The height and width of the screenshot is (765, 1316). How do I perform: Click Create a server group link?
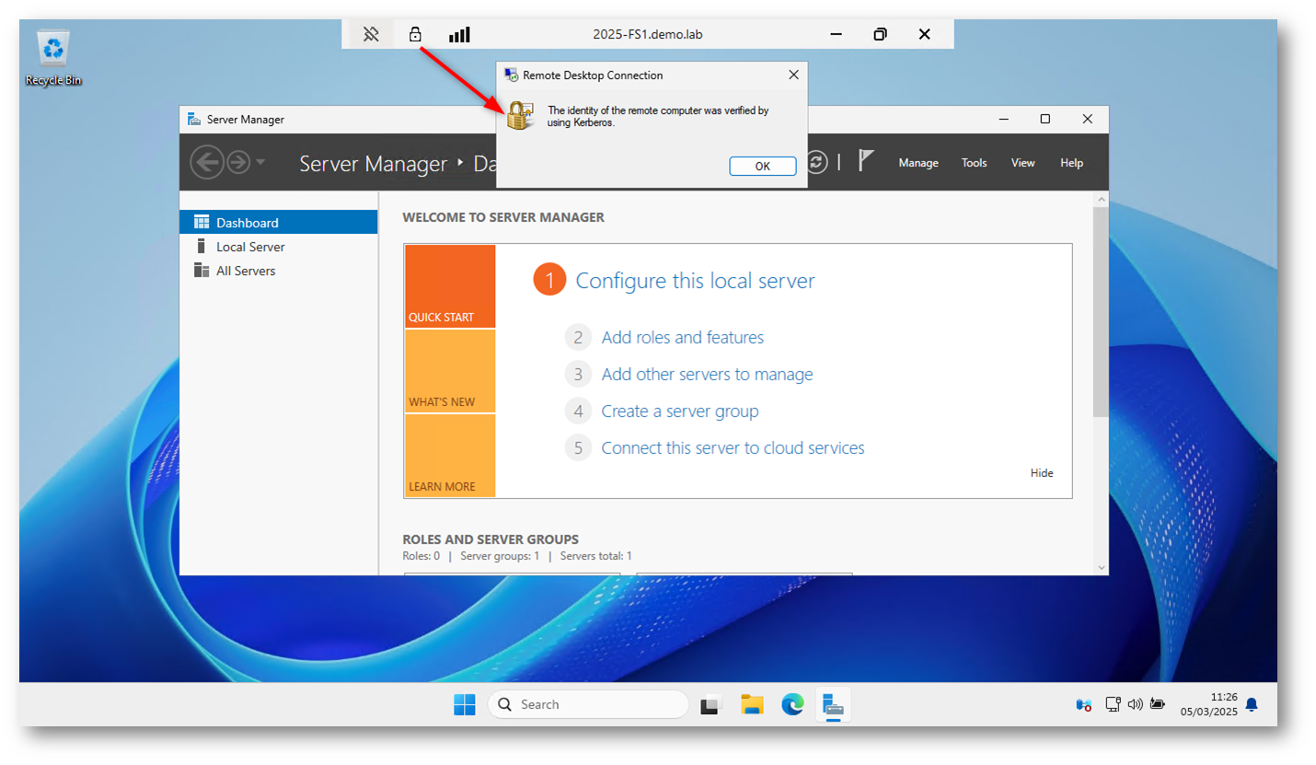(679, 411)
